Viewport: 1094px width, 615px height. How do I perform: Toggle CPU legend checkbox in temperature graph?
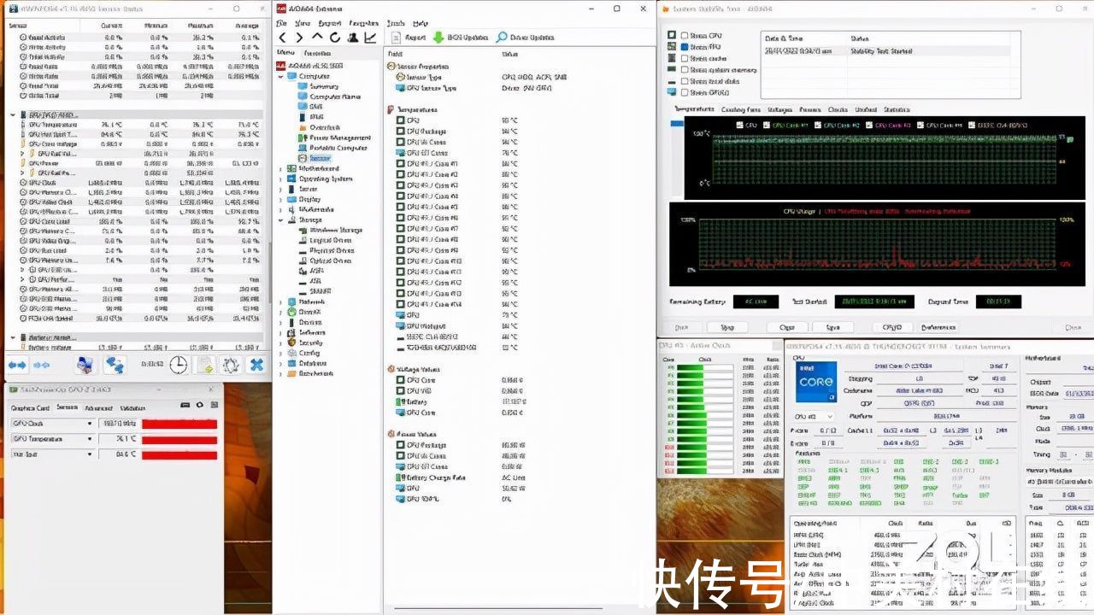[740, 125]
